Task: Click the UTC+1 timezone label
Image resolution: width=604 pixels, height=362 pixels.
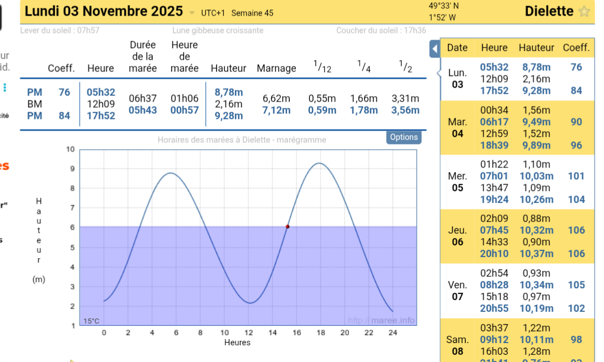Action: point(213,13)
